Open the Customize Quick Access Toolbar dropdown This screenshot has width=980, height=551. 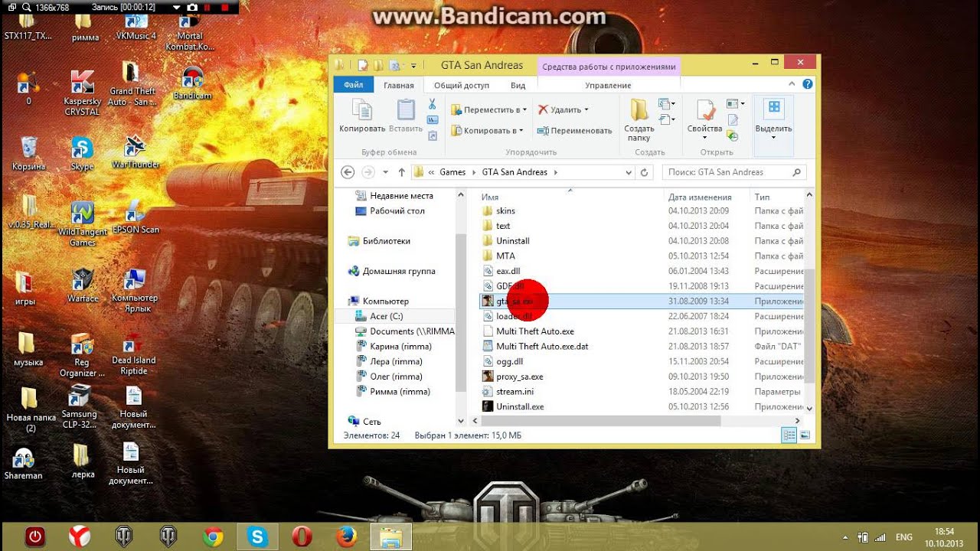(x=413, y=66)
